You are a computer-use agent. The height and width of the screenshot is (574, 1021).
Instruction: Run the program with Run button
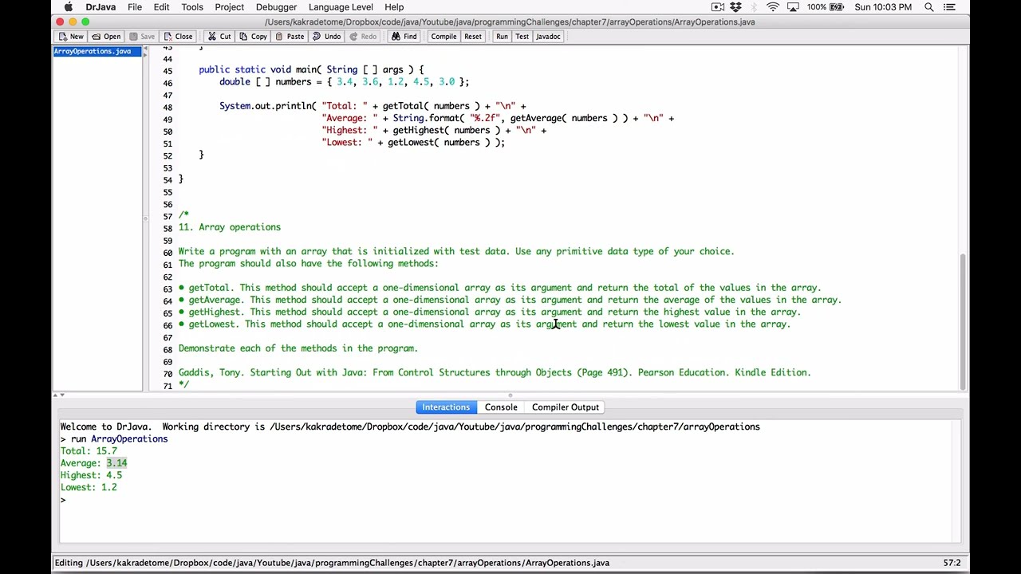click(502, 37)
